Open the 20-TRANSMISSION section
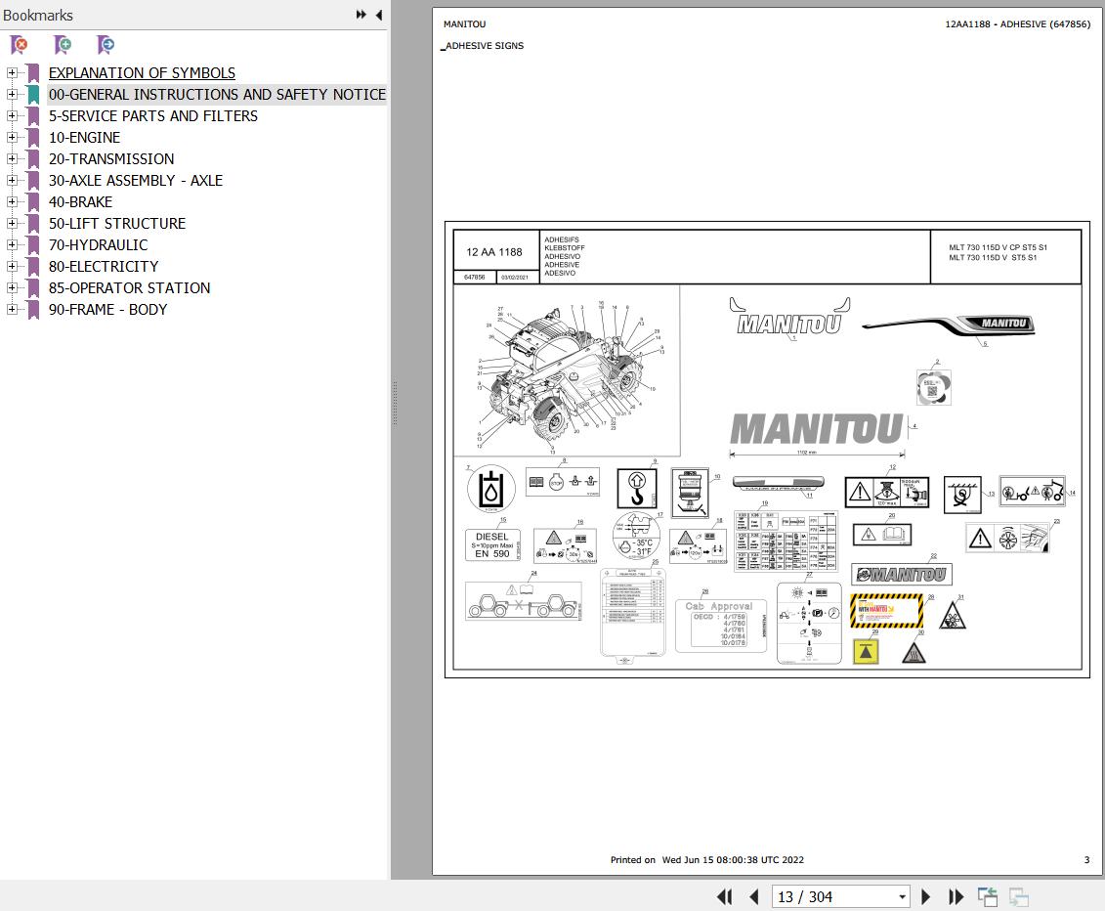This screenshot has height=911, width=1105. coord(111,159)
